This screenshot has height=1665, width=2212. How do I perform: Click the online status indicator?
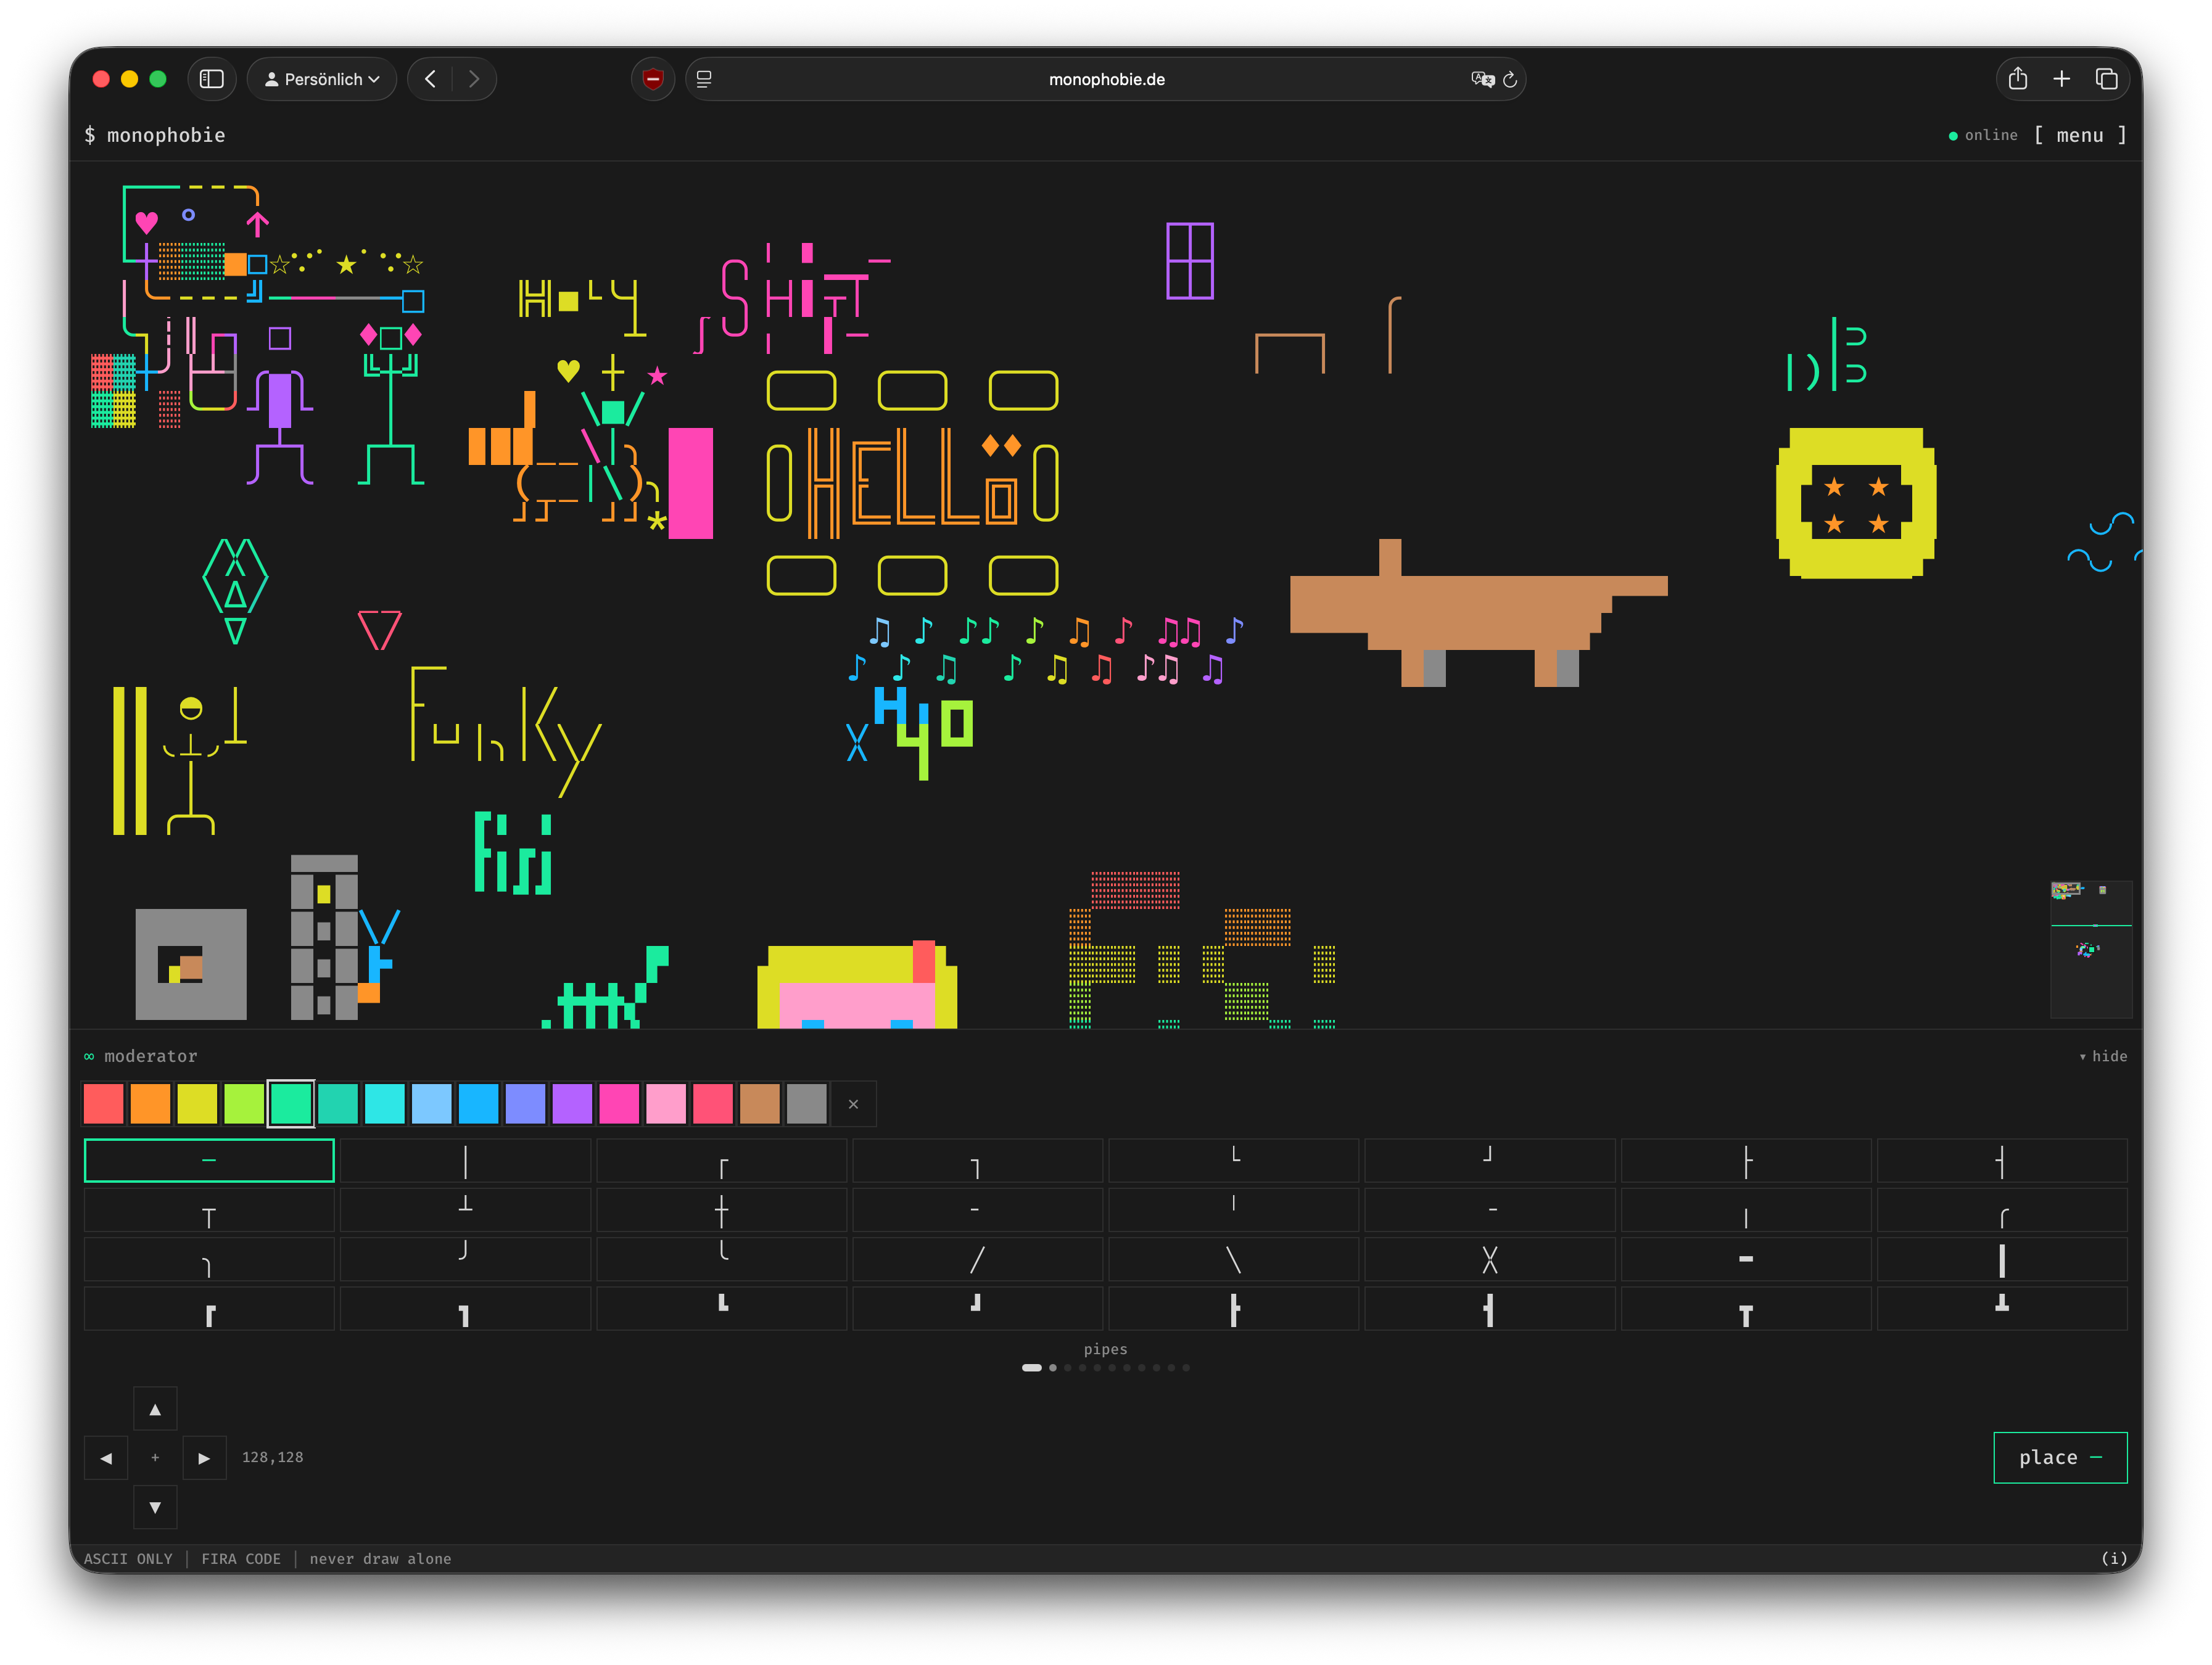[1983, 135]
